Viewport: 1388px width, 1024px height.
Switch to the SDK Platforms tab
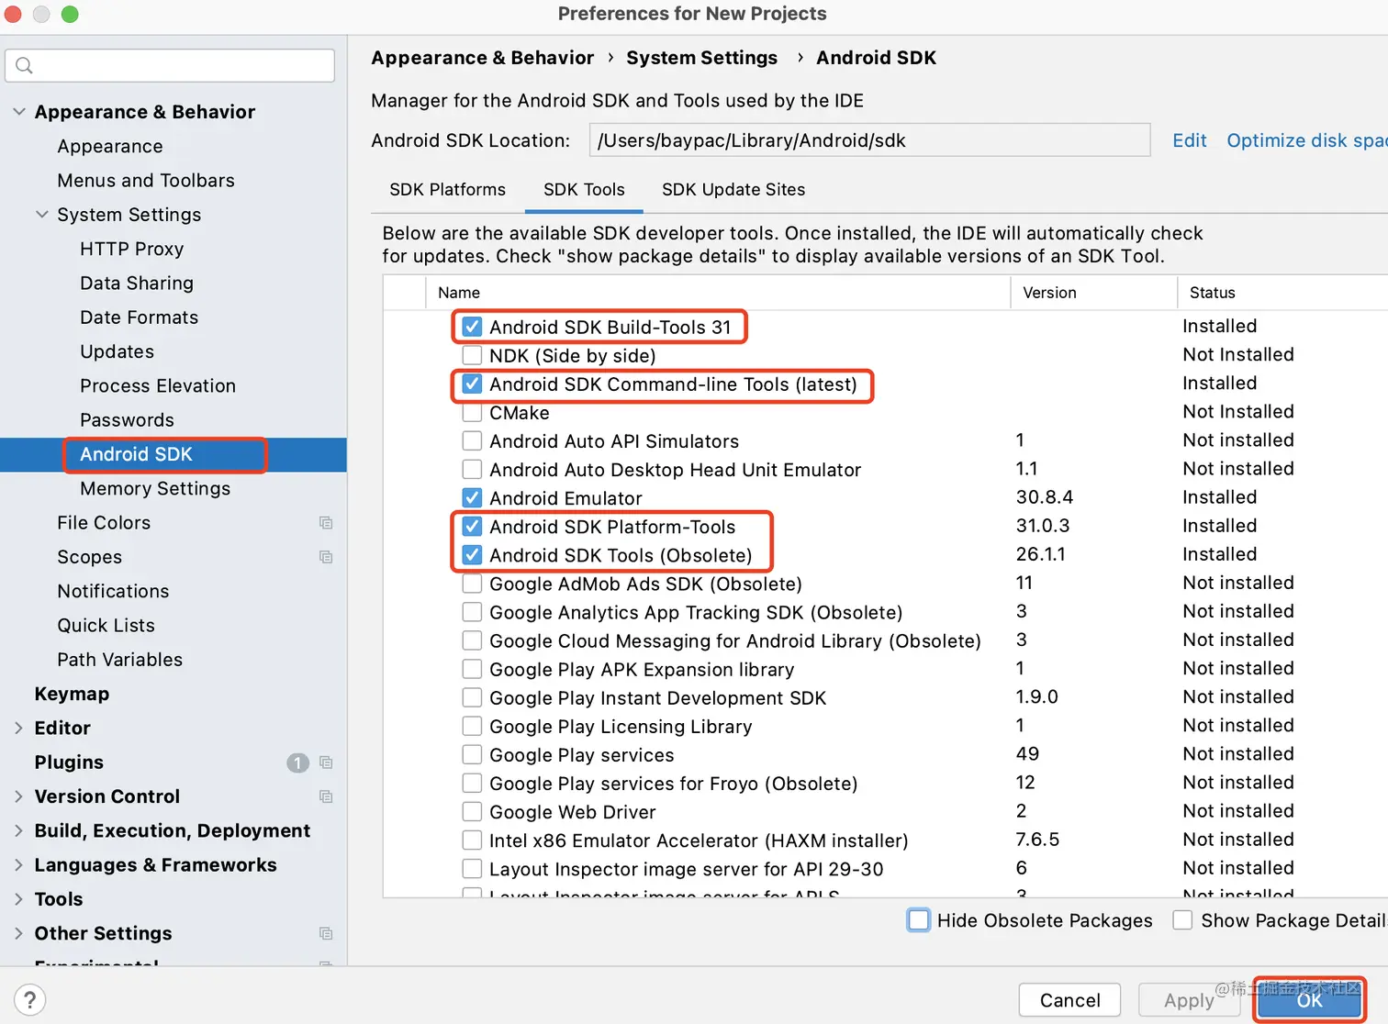pyautogui.click(x=447, y=189)
